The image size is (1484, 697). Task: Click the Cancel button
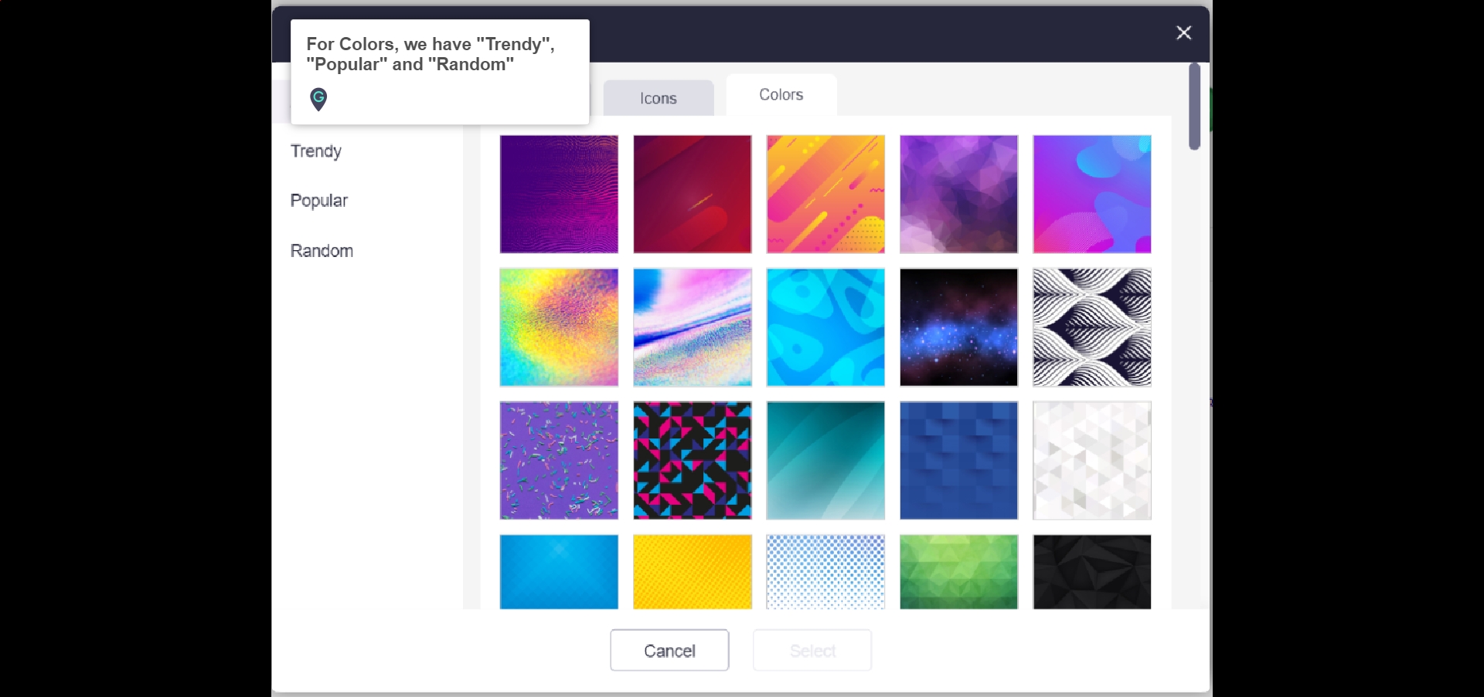tap(669, 650)
